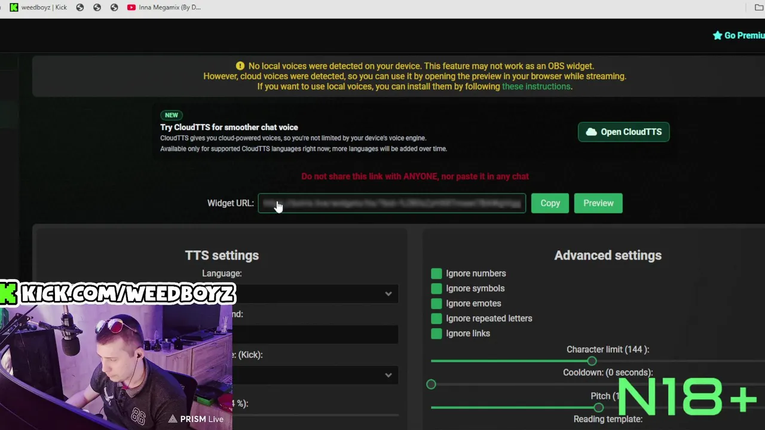Click the cloud icon in Open CloudTTS
The height and width of the screenshot is (430, 765).
tap(591, 132)
